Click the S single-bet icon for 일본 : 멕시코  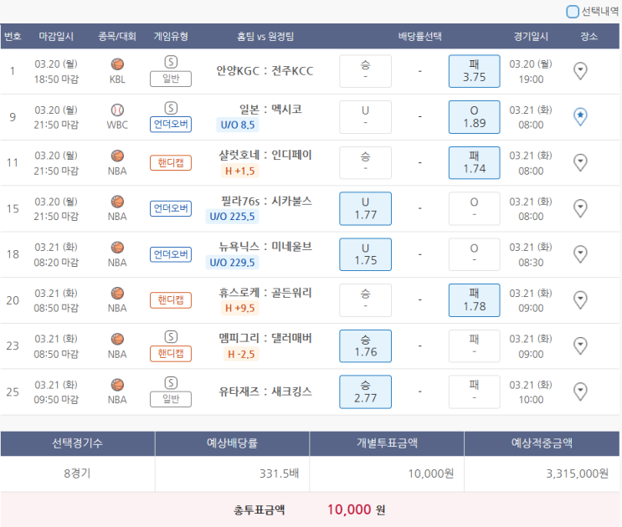tap(171, 108)
